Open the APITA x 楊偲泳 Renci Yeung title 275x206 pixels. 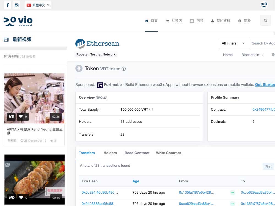click(x=35, y=131)
